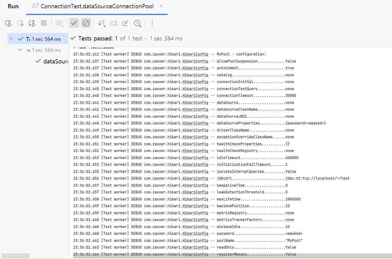Click the password <masked> value

coord(294,234)
